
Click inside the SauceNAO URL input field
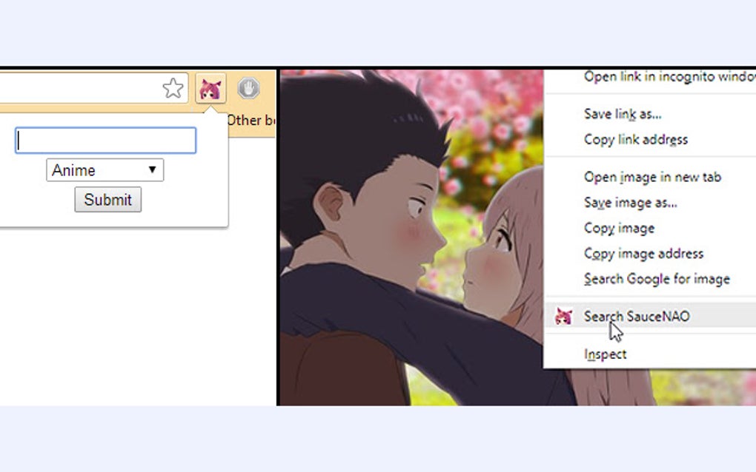(x=105, y=140)
